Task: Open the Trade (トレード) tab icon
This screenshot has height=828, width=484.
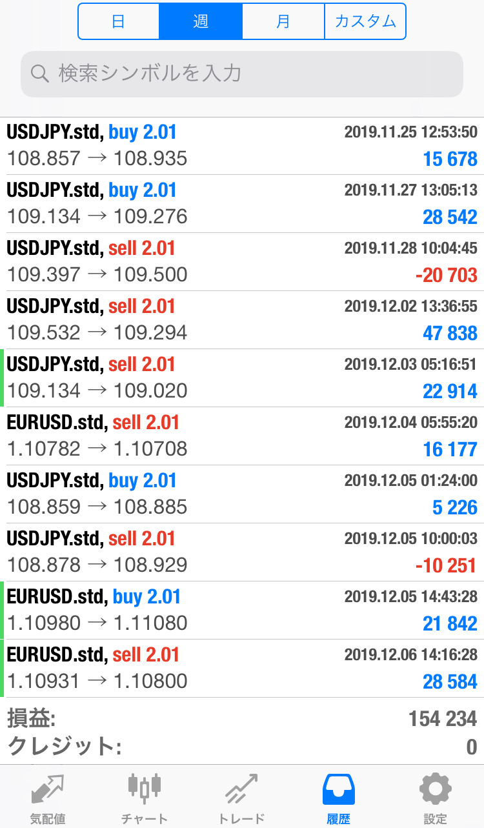Action: (241, 790)
